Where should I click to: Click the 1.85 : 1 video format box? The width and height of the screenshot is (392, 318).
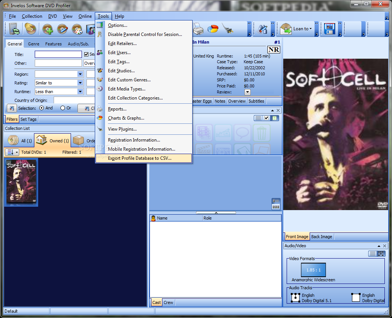click(313, 270)
